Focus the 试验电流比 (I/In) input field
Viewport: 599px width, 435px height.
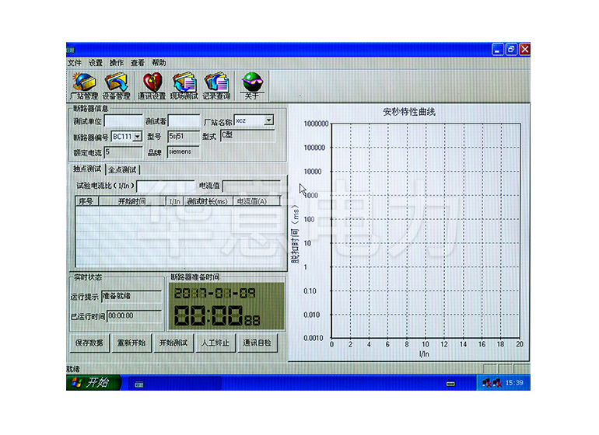click(x=165, y=186)
